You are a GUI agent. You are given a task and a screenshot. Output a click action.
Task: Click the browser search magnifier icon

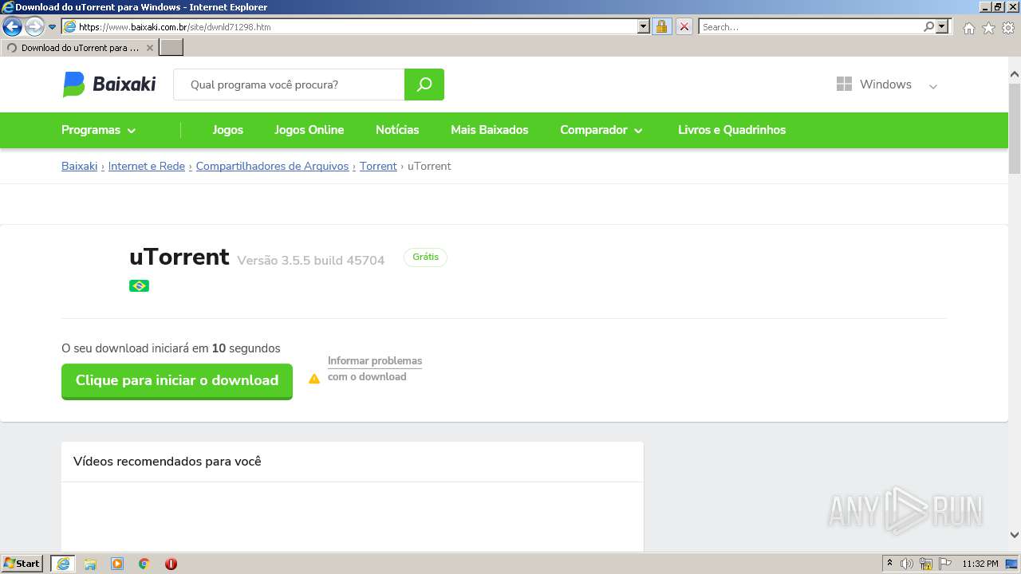(928, 26)
